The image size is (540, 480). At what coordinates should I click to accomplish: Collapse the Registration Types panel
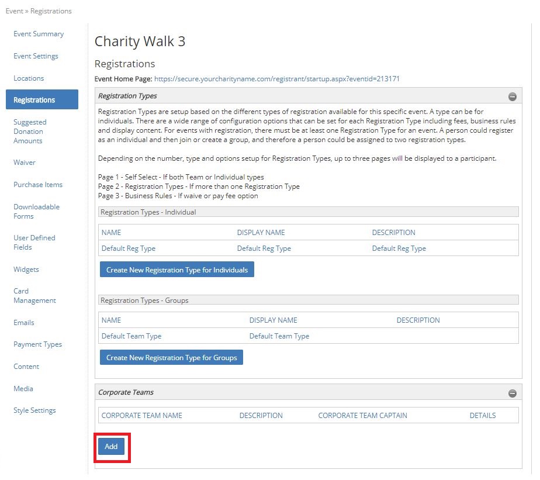coord(512,97)
